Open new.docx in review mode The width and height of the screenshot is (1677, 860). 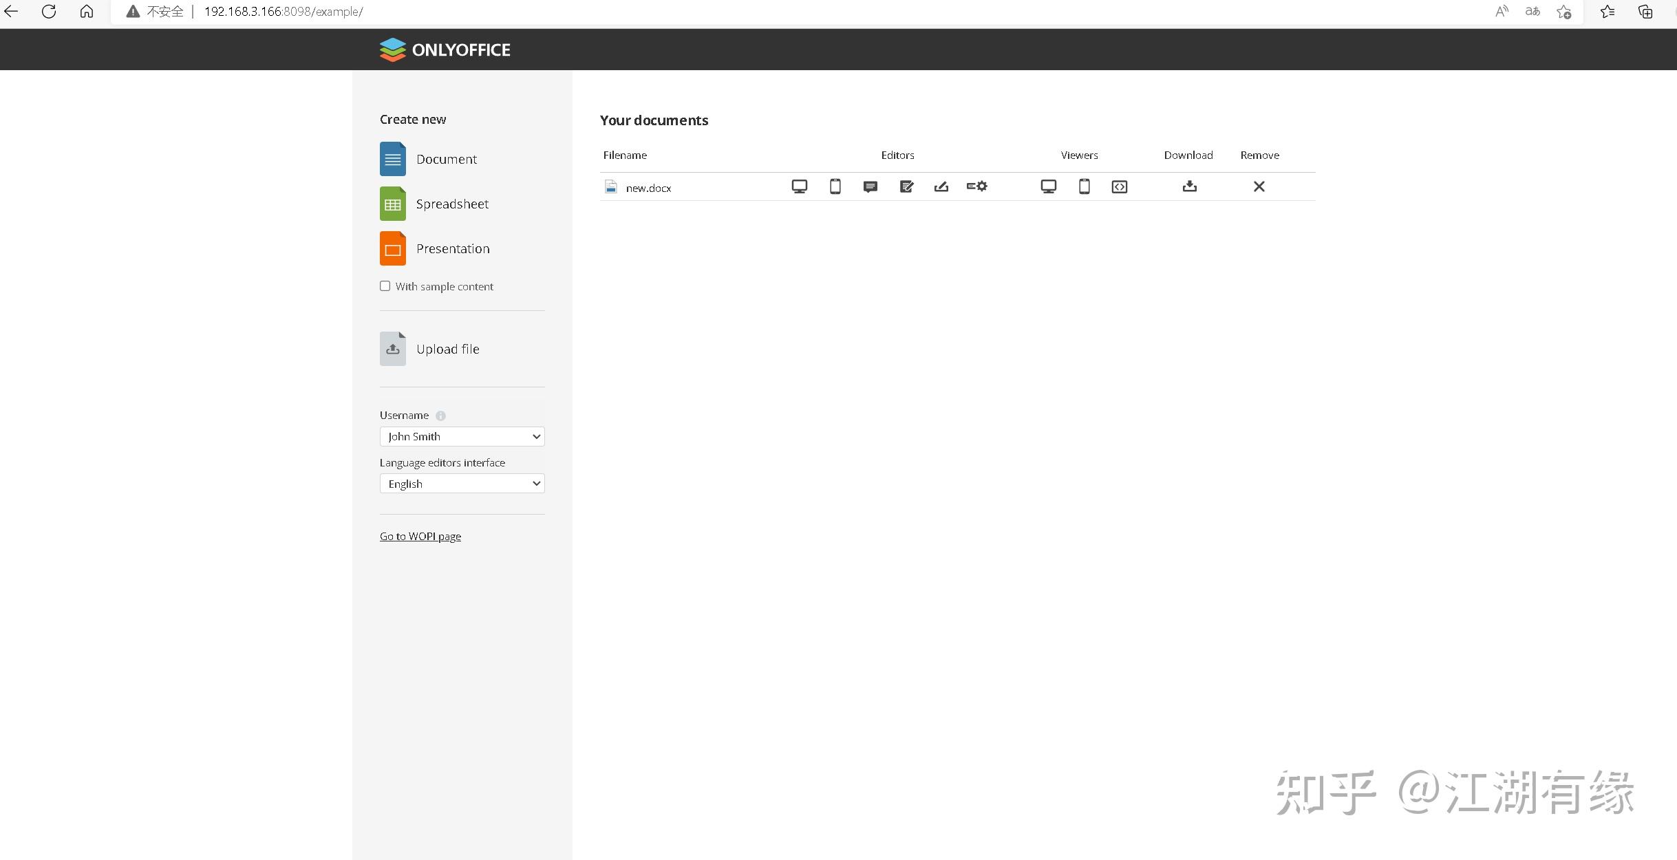coord(906,186)
